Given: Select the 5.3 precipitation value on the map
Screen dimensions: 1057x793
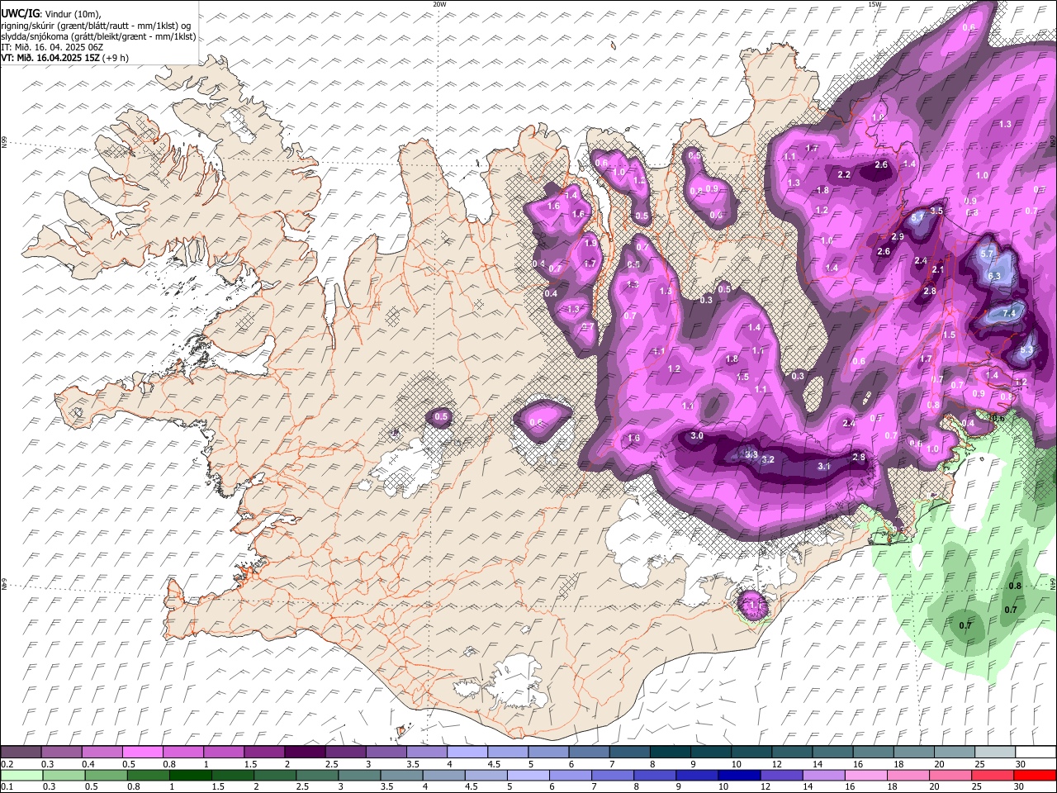Looking at the screenshot, I should click(1026, 351).
